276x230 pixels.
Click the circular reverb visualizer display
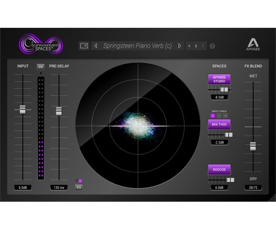point(138,126)
